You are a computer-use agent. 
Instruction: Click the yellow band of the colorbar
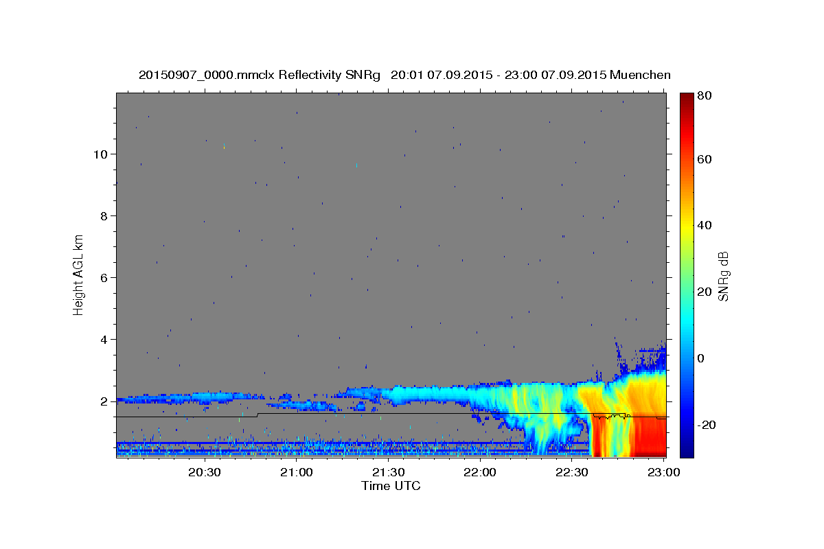(x=687, y=226)
